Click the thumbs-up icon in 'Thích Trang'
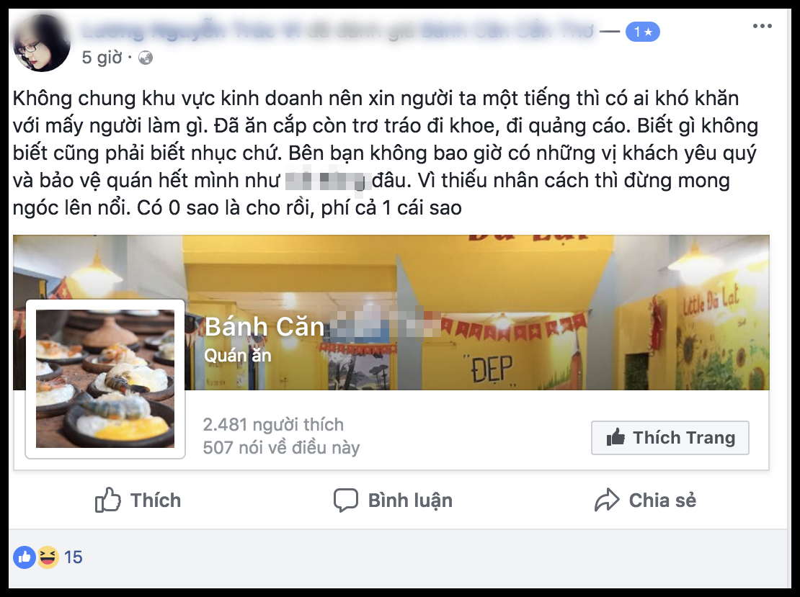Image resolution: width=800 pixels, height=597 pixels. click(615, 437)
